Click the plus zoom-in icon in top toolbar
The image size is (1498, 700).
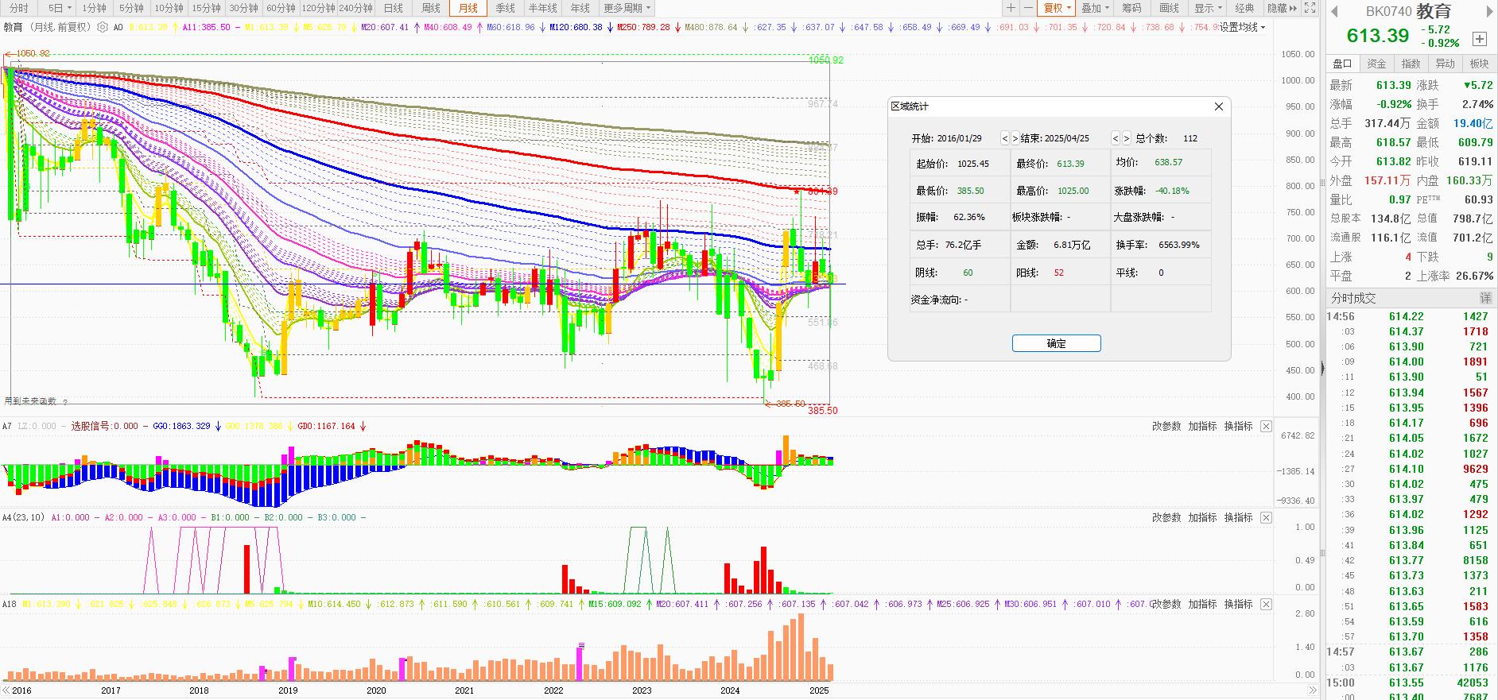[1011, 8]
